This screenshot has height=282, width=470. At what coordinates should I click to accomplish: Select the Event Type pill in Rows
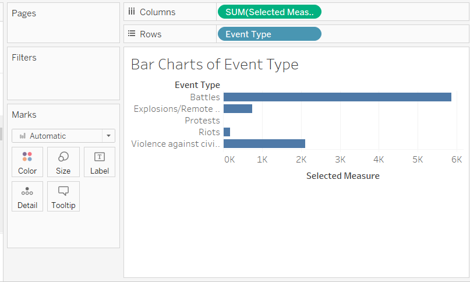click(269, 34)
